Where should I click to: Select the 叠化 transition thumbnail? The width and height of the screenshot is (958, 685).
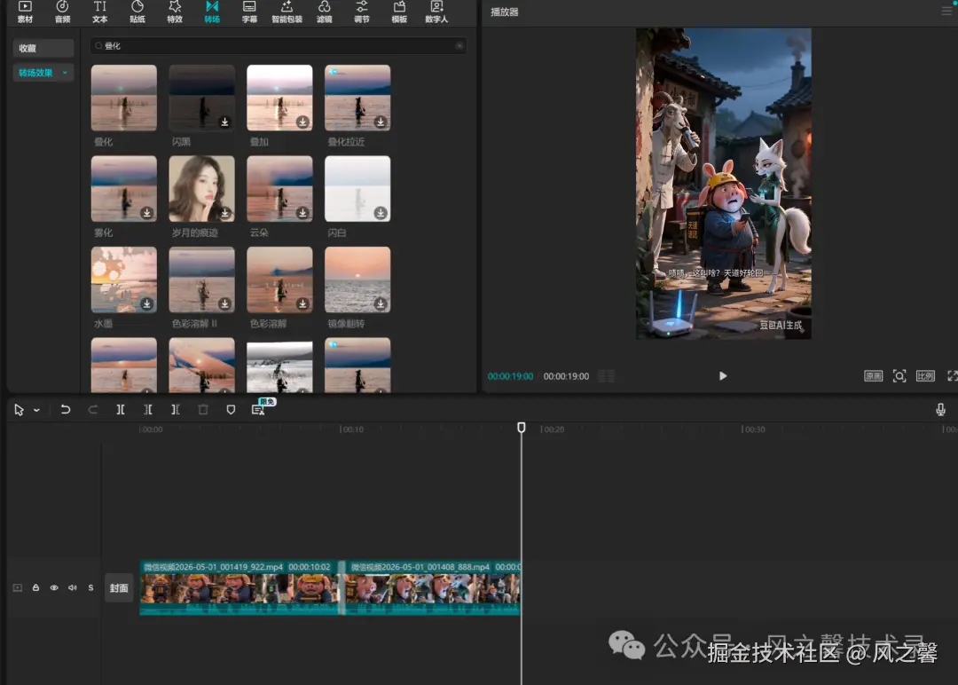point(124,98)
